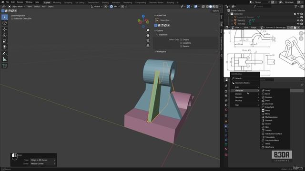
Task: Click the blue Z axis of navigation gizmo
Action: (143, 16)
